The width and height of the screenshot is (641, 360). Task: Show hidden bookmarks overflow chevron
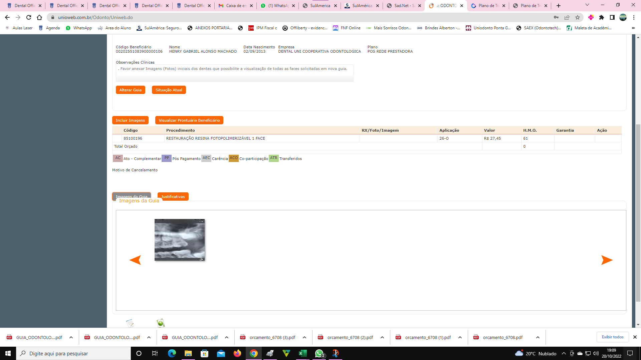click(x=633, y=28)
